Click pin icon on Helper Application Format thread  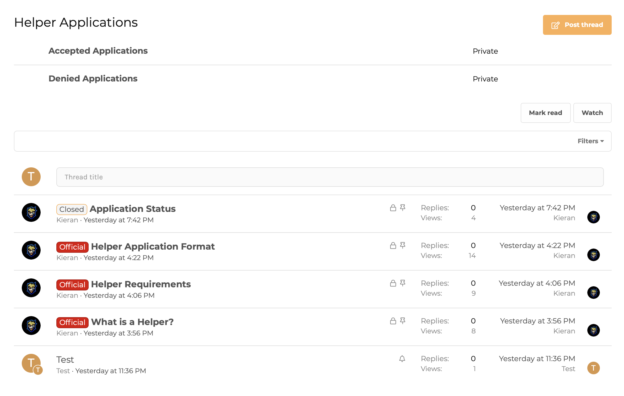tap(403, 245)
